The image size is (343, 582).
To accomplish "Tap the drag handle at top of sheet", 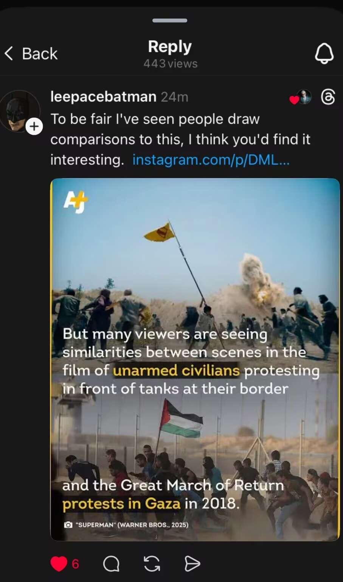I will tap(170, 20).
